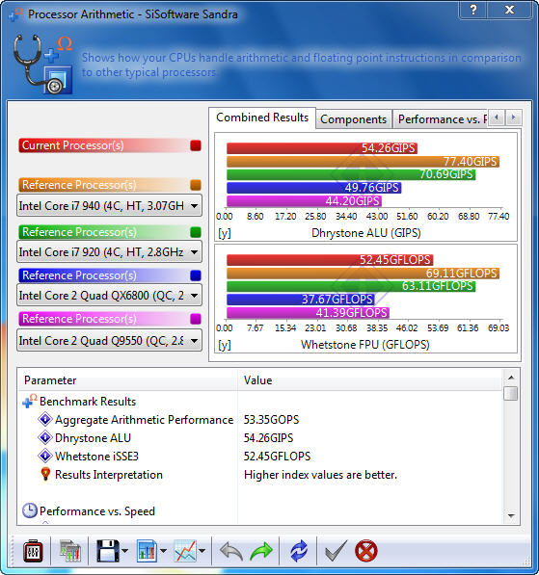Click the results list scroll down arrow
This screenshot has width=539, height=575.
tap(511, 516)
